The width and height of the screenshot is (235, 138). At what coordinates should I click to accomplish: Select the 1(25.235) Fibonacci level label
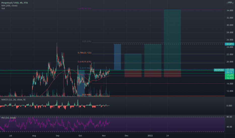(86, 41)
